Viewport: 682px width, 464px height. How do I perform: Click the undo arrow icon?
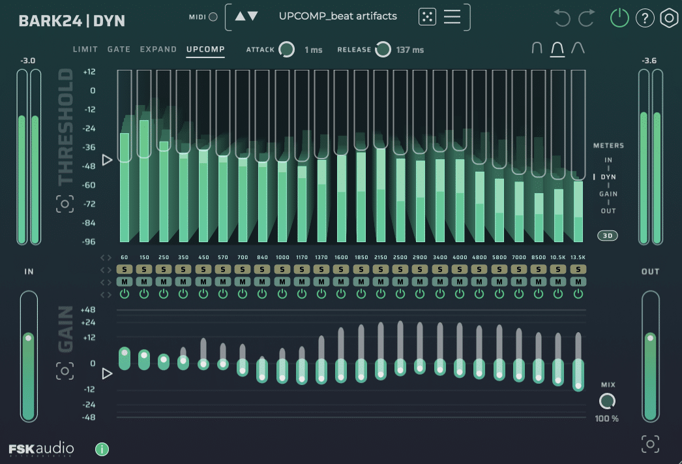[x=561, y=18]
